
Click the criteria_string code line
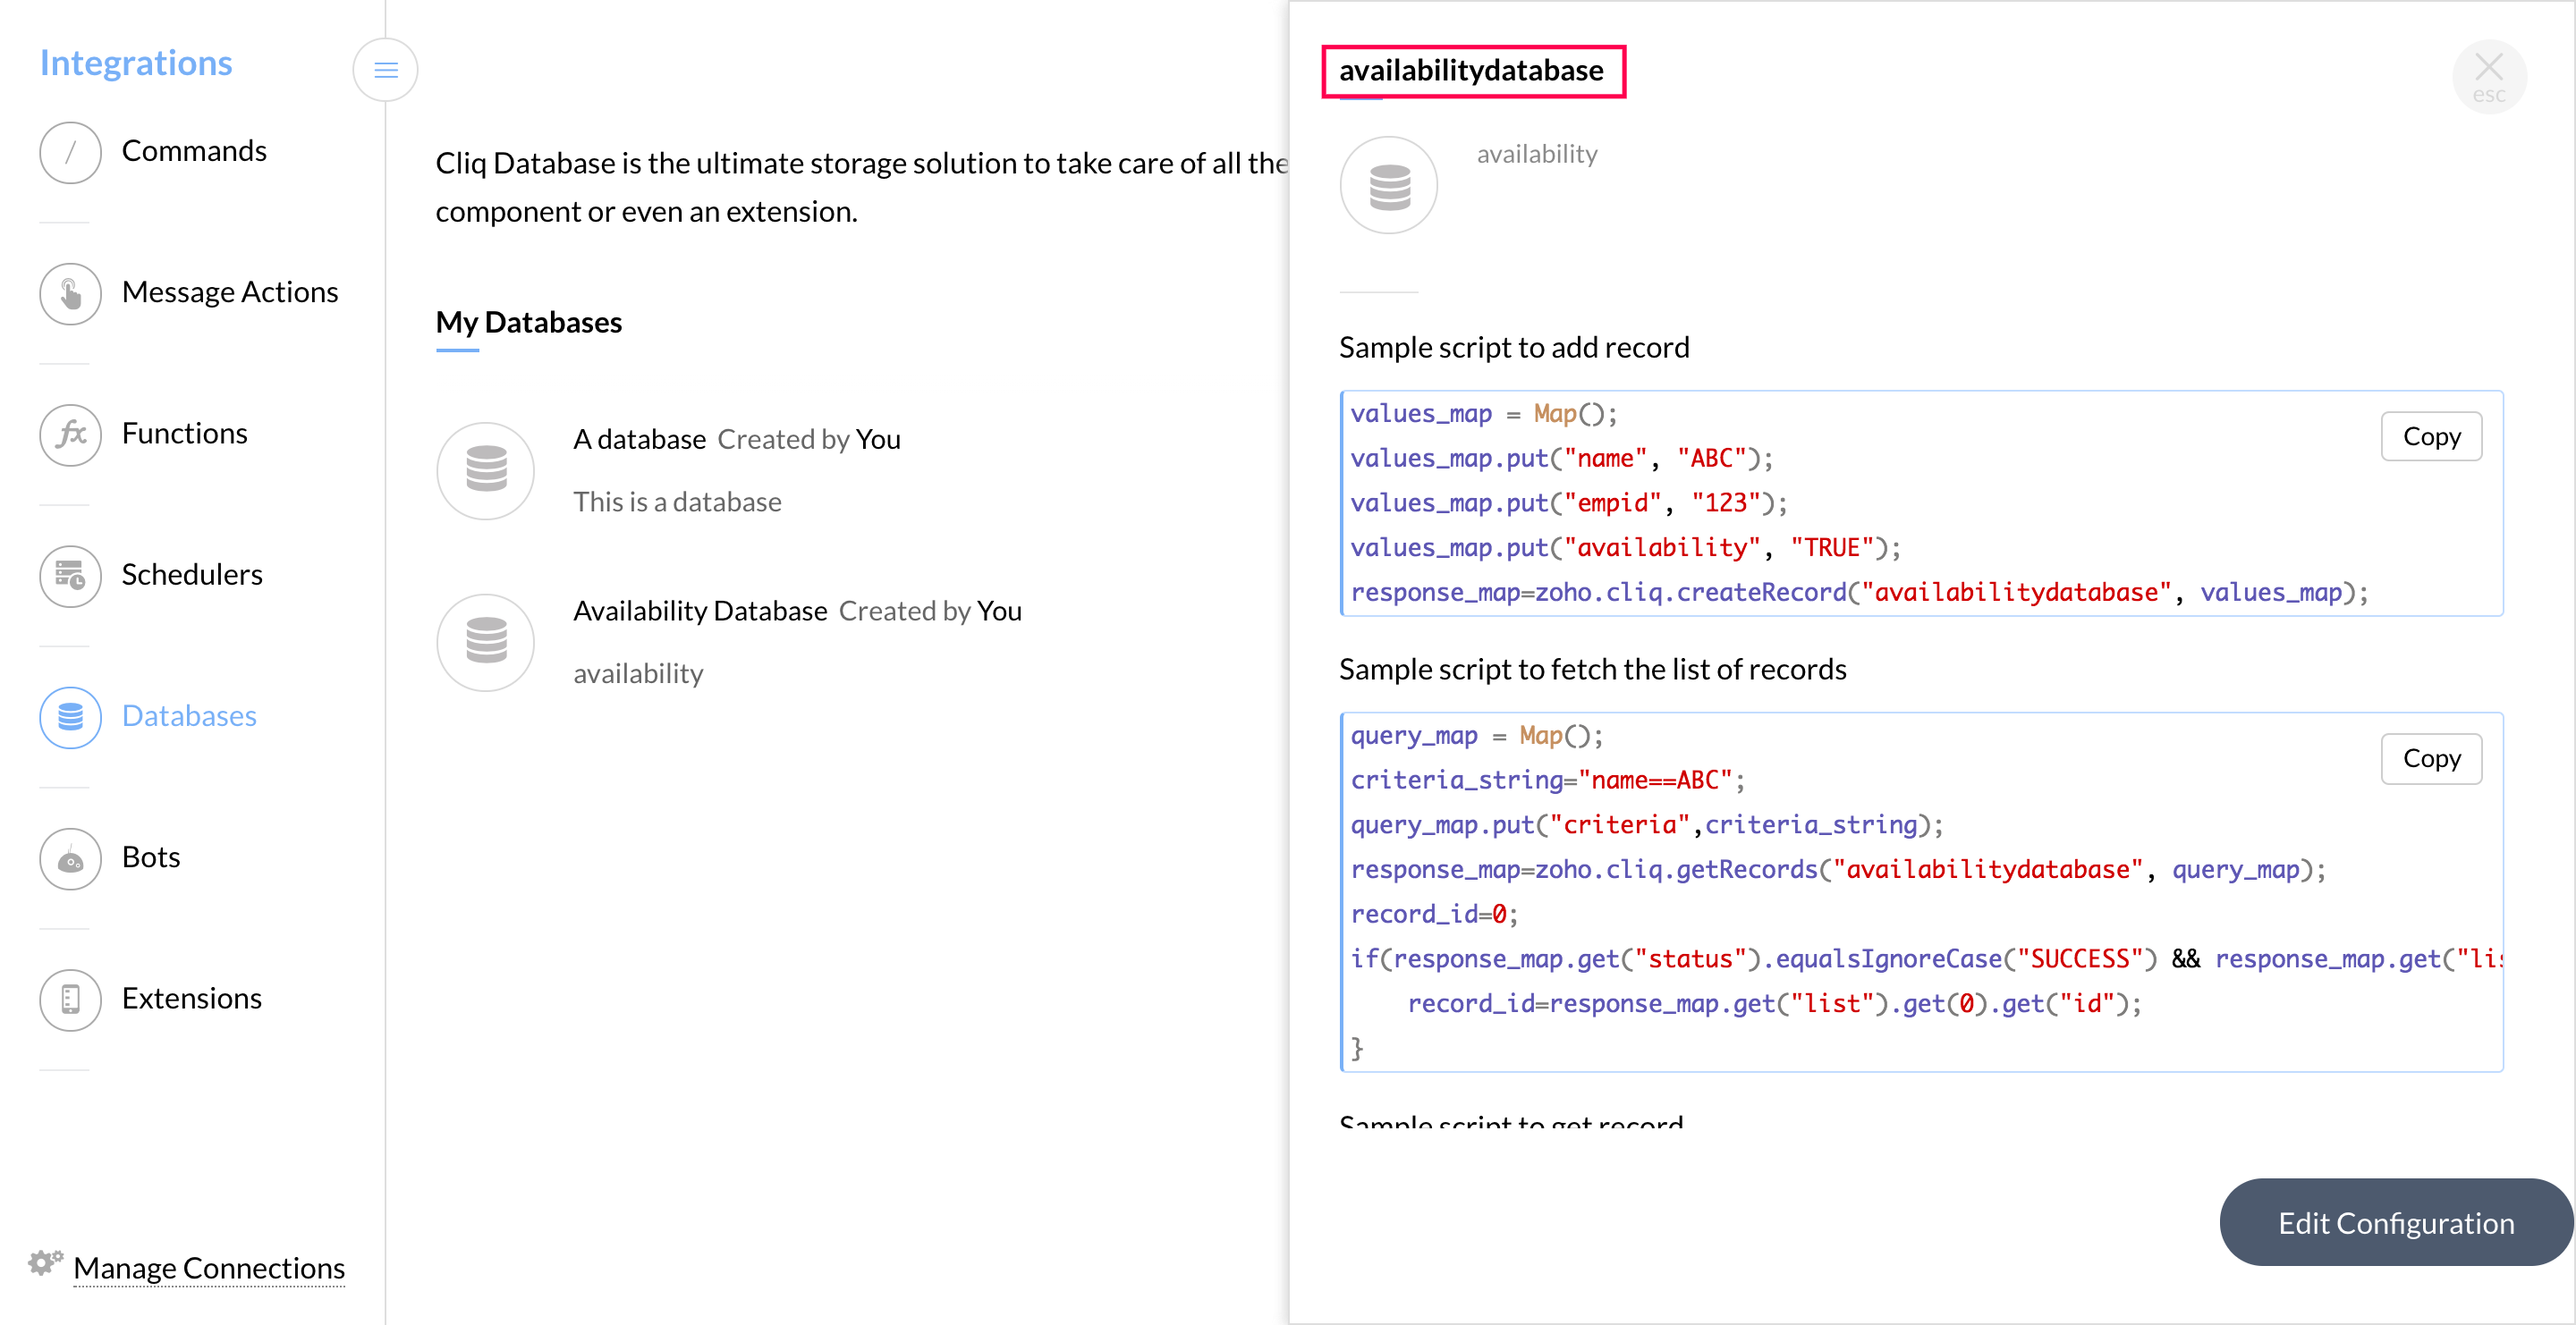1547,780
